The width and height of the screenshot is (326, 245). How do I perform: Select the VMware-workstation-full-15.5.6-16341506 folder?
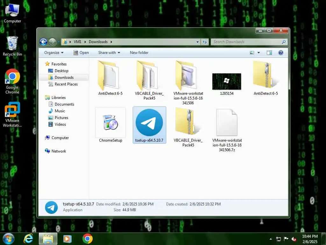coord(188,83)
